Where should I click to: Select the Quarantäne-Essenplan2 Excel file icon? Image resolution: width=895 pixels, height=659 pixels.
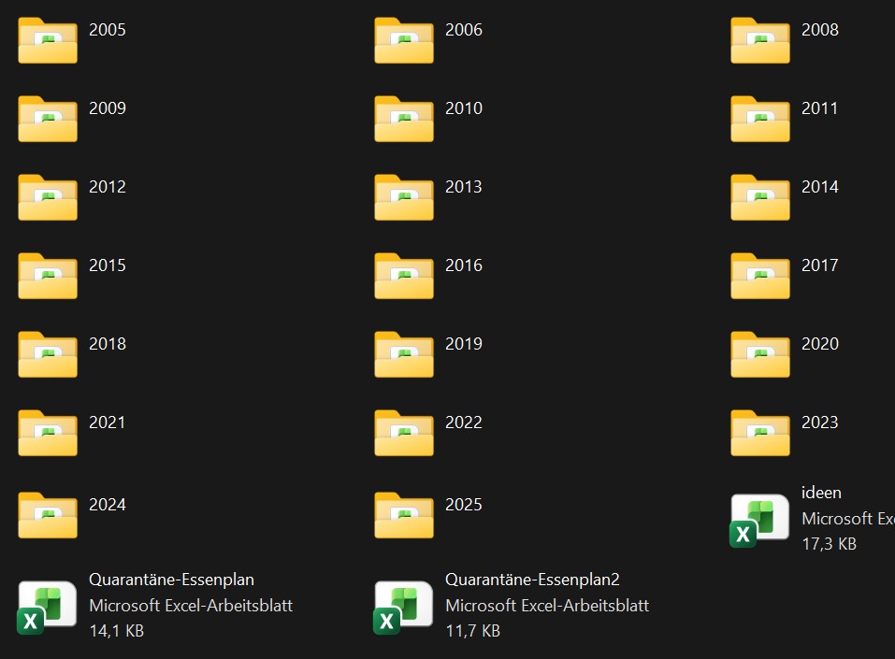(404, 606)
